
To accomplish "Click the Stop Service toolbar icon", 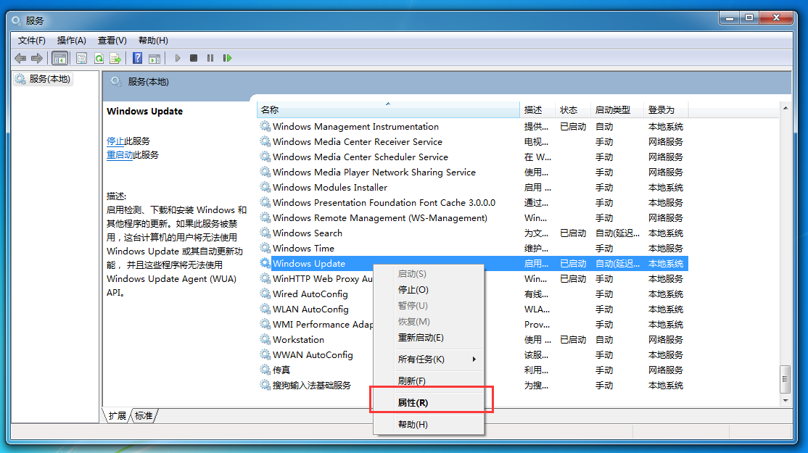I will tap(194, 58).
